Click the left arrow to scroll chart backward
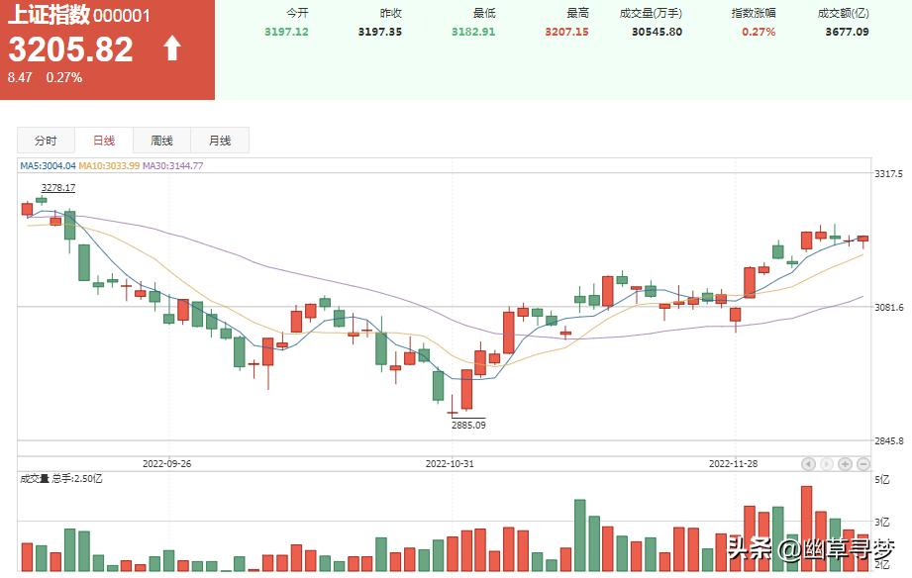This screenshot has height=578, width=912. pyautogui.click(x=807, y=463)
